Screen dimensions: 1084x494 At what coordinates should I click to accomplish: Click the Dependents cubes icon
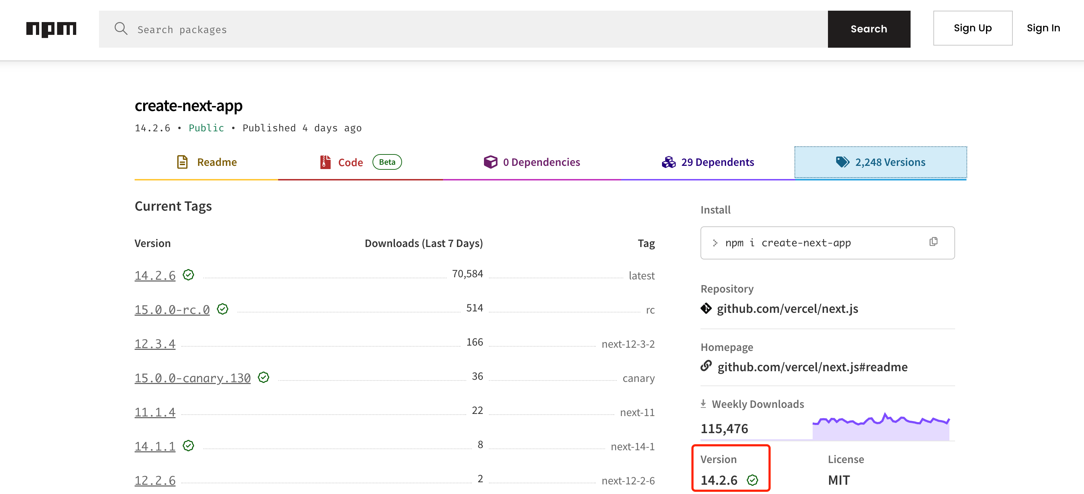tap(668, 162)
